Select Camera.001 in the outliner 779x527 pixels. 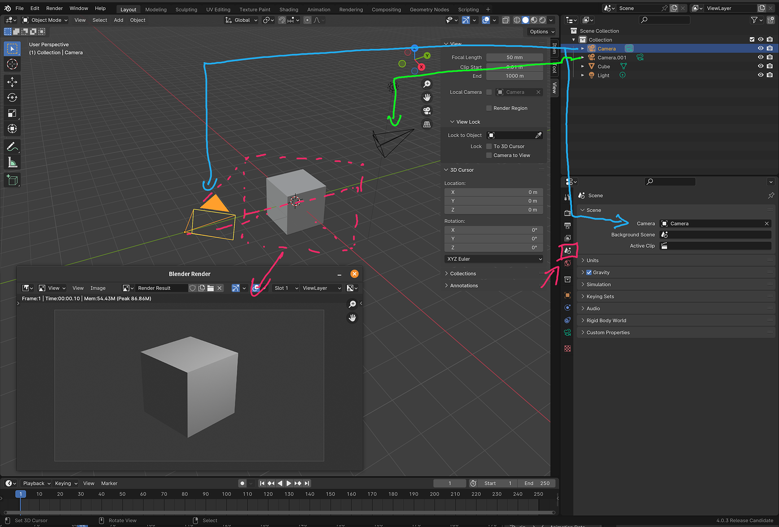[x=612, y=58]
